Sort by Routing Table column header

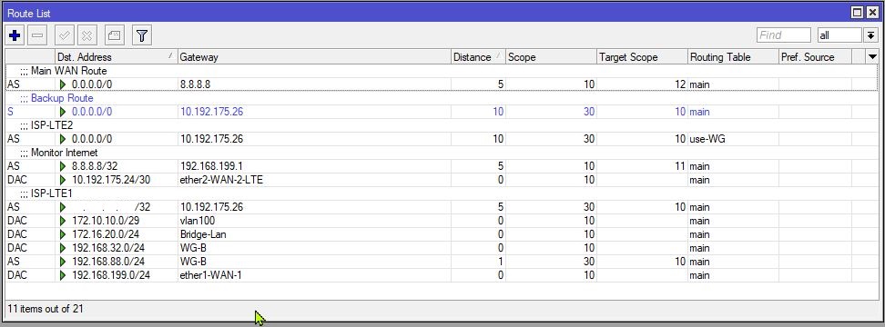click(733, 57)
